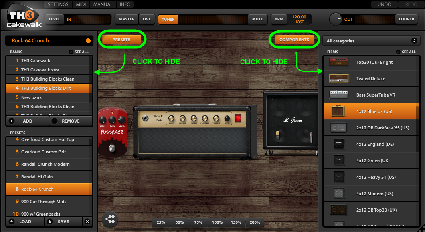
Task: Select the 2x12 OB Darkface '65 thumbnail
Action: (x=339, y=128)
